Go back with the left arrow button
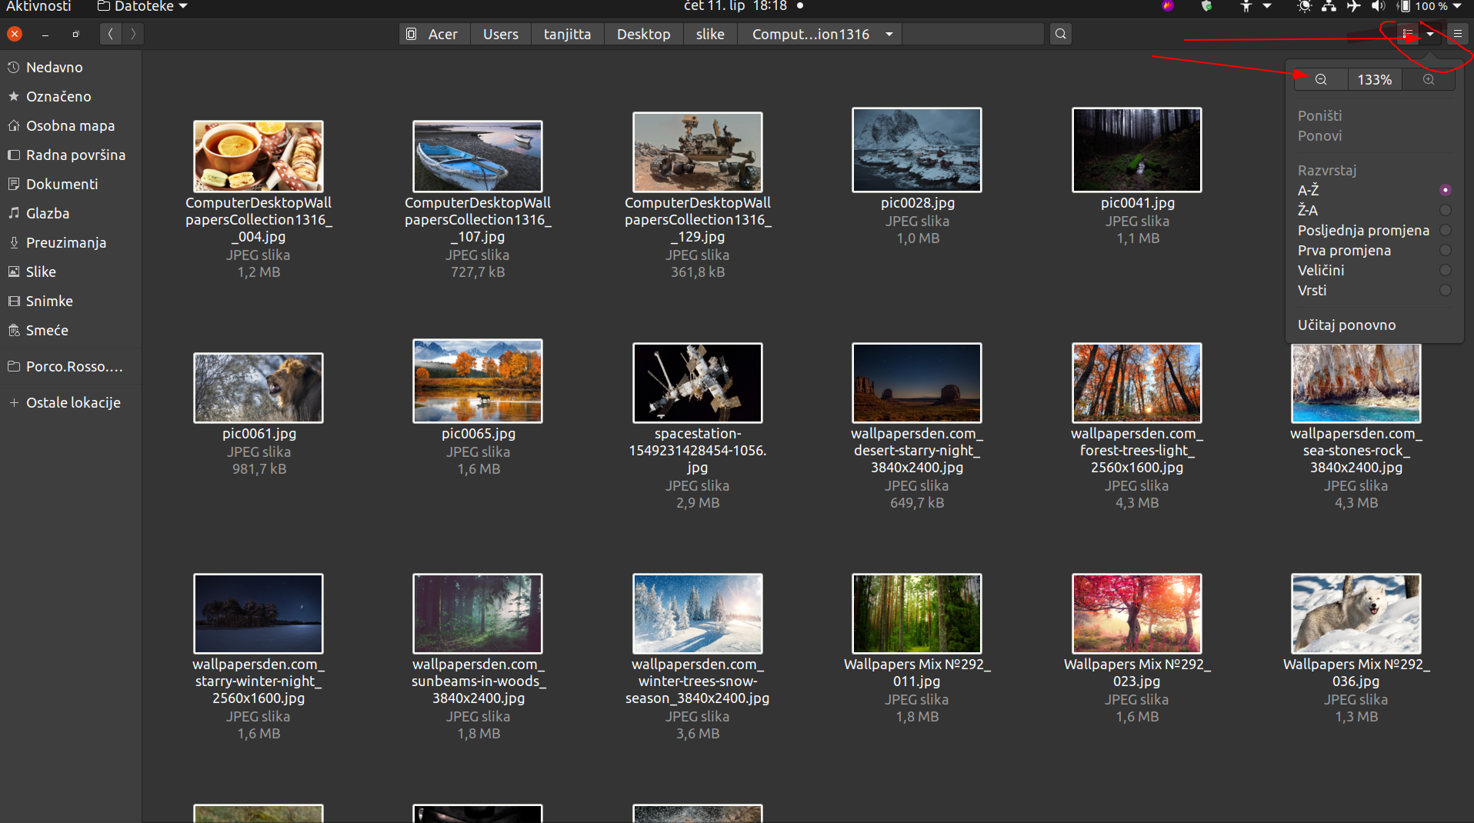The image size is (1474, 823). (111, 34)
